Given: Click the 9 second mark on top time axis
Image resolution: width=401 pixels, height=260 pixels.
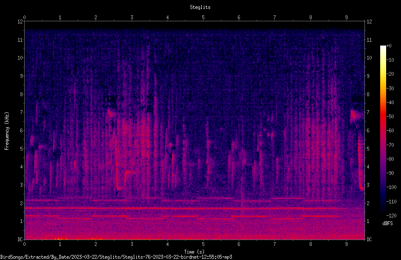Looking at the screenshot, I should 346,17.
